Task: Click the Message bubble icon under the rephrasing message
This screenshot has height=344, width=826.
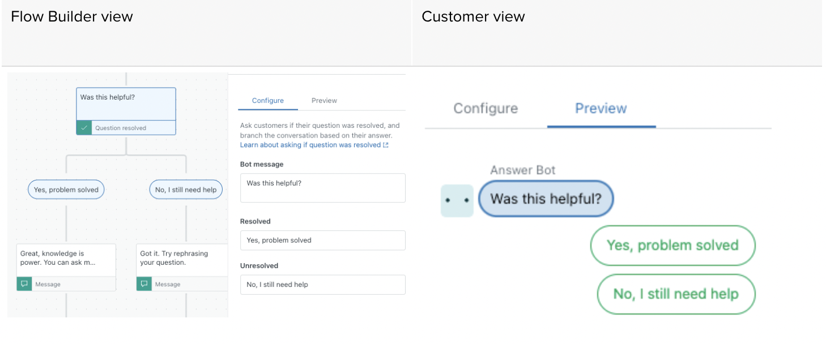Action: tap(144, 284)
